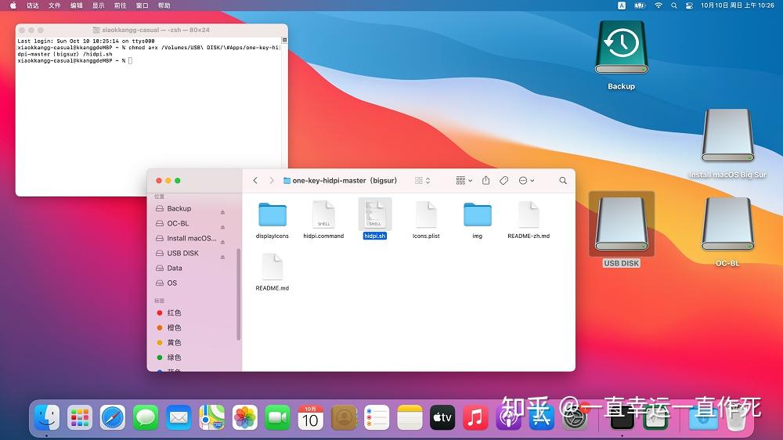Open the Wi-Fi status menu
The height and width of the screenshot is (440, 783).
coord(659,5)
